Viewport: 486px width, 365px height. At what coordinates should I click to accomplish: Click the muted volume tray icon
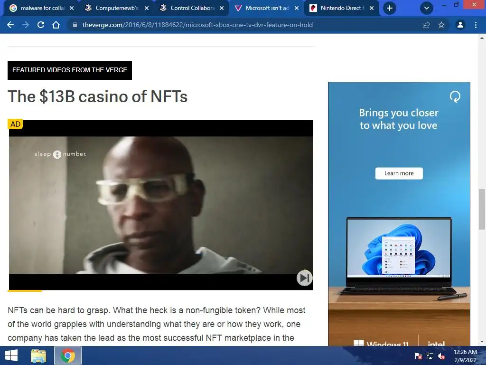441,356
